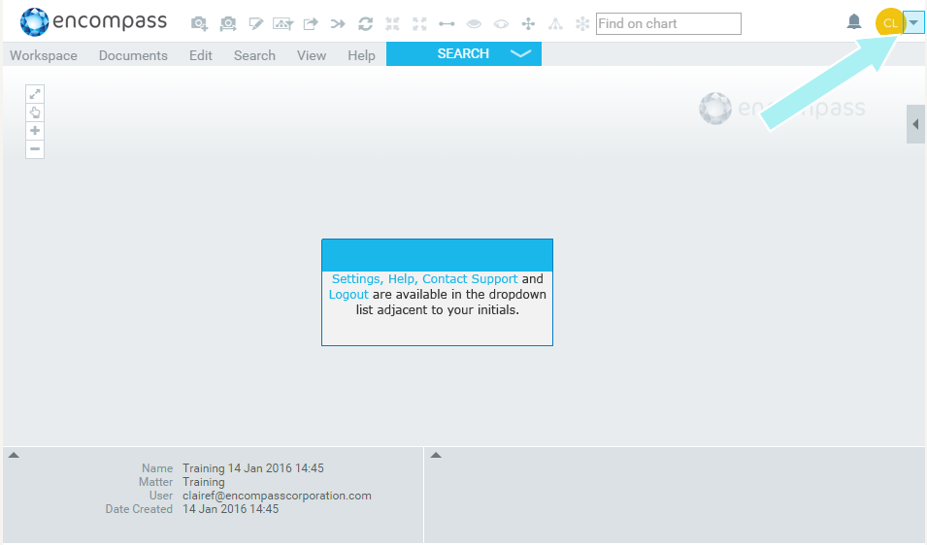927x545 pixels.
Task: Click "Settings, Help, Contact Support" text
Action: point(424,278)
